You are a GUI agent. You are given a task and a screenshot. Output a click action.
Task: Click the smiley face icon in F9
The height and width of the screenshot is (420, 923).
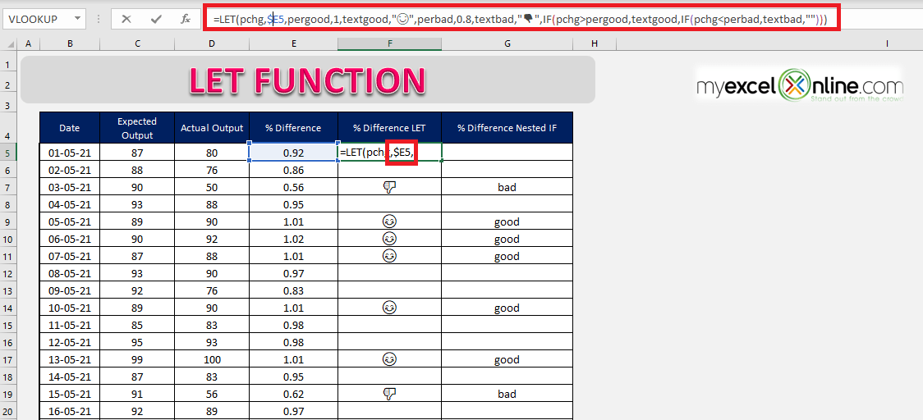(389, 221)
